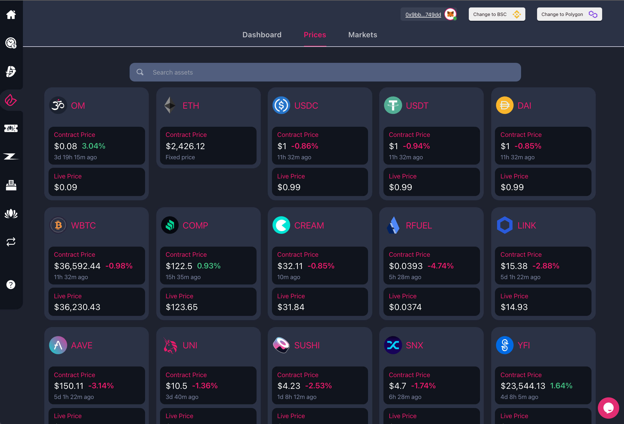Click Change to BSC button
Image resolution: width=624 pixels, height=424 pixels.
497,14
